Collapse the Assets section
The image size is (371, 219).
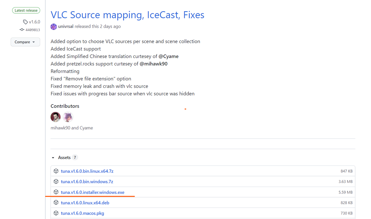[53, 158]
